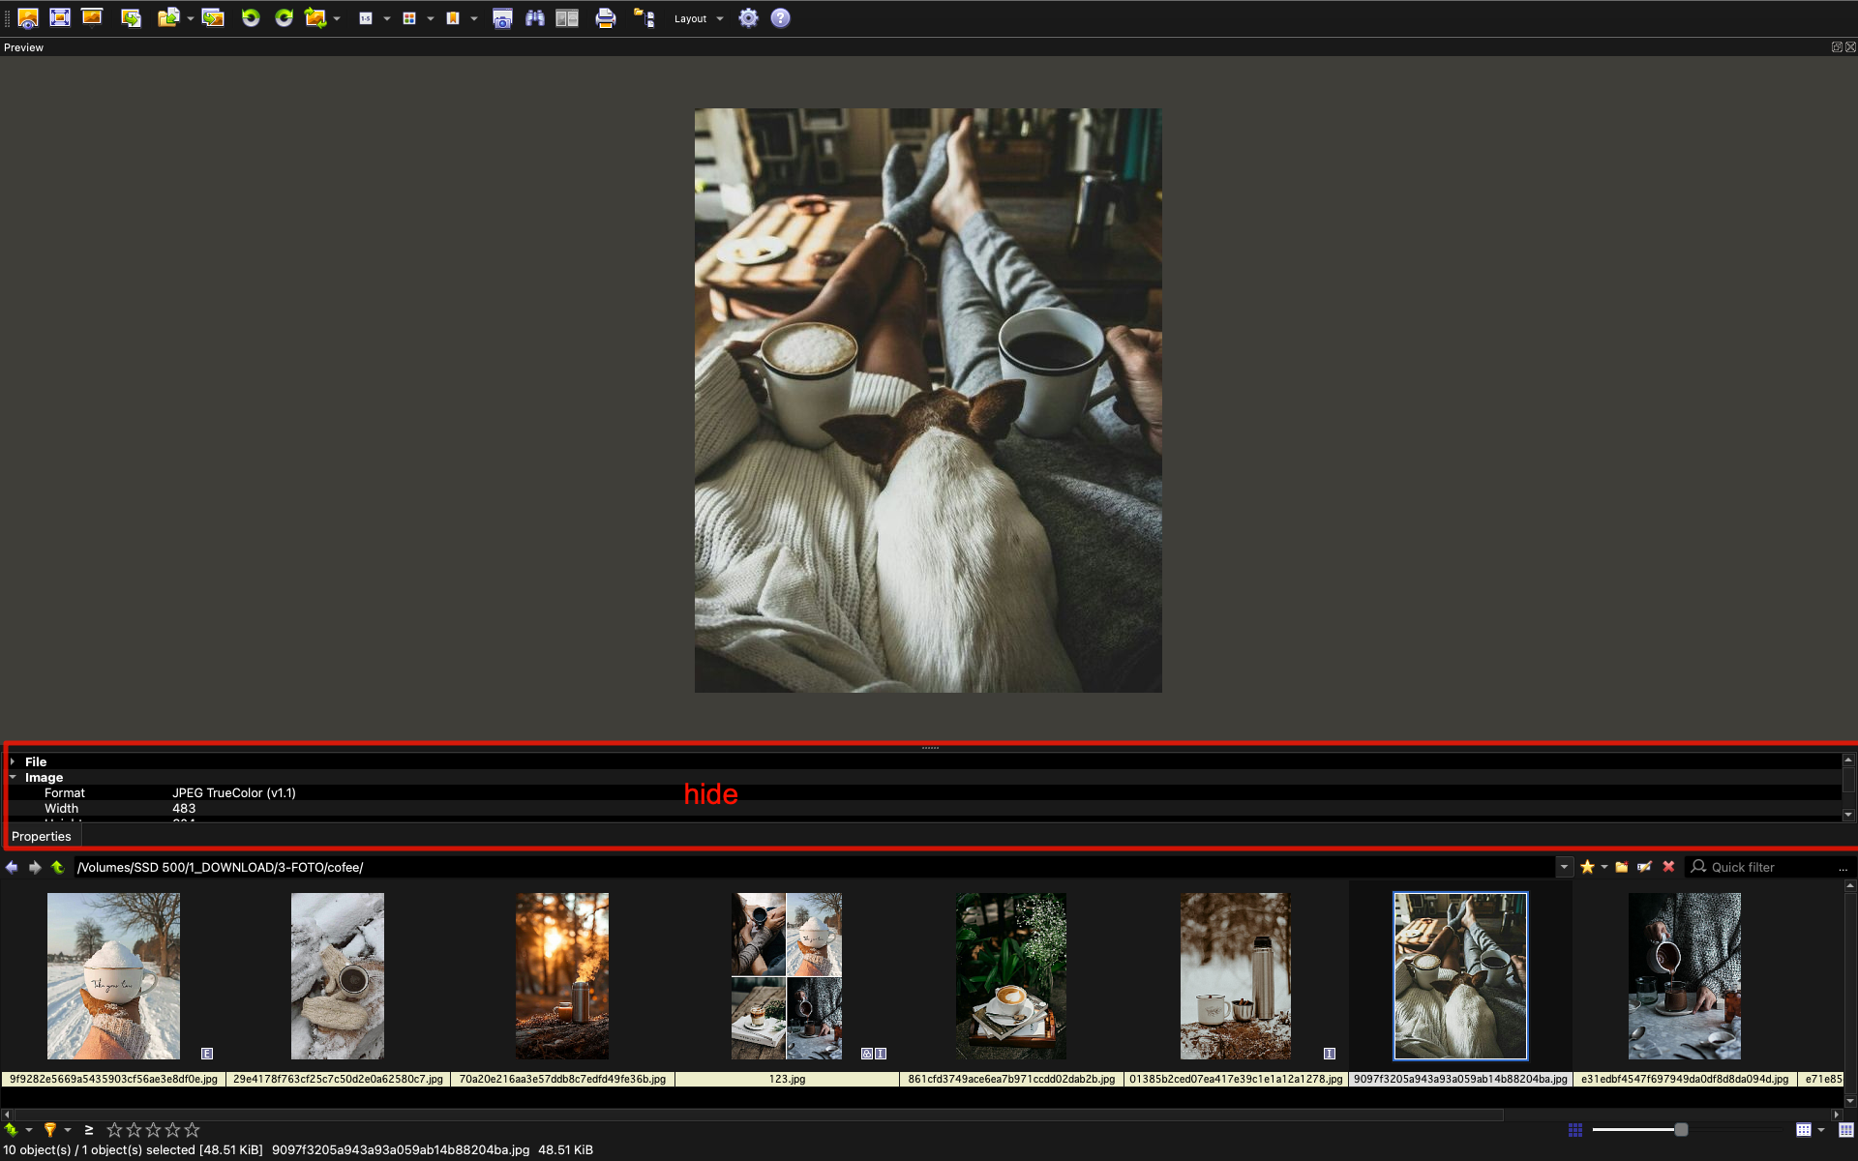Click the Quick filter options ellipsis
Viewport: 1858px width, 1161px height.
coord(1843,868)
